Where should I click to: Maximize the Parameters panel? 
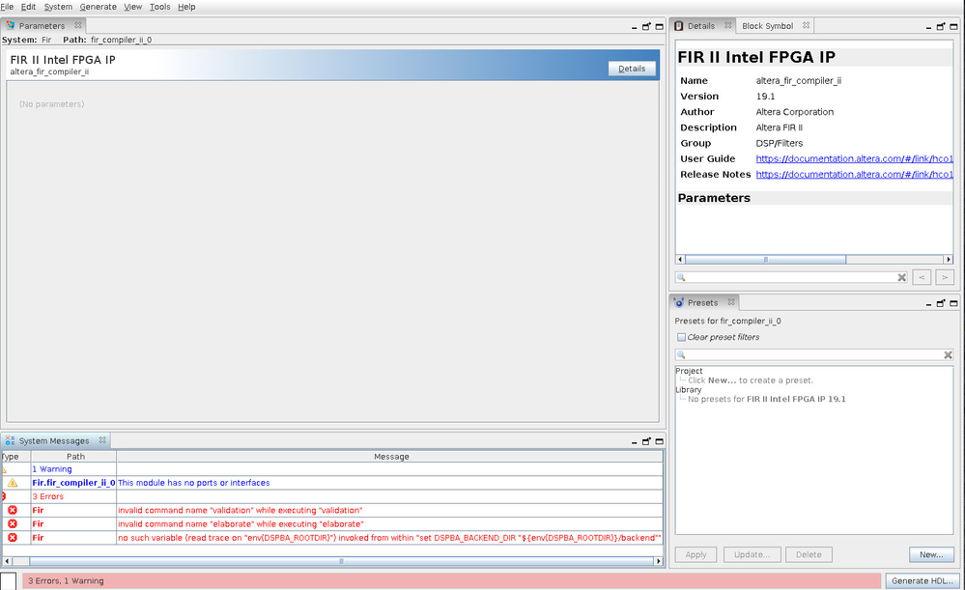point(659,26)
